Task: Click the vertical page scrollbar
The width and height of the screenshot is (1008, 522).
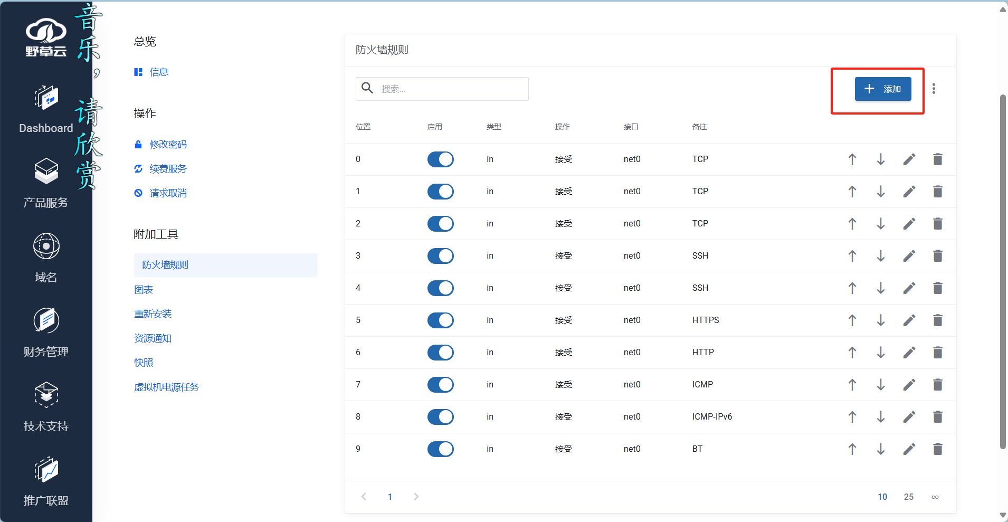Action: [x=1003, y=272]
